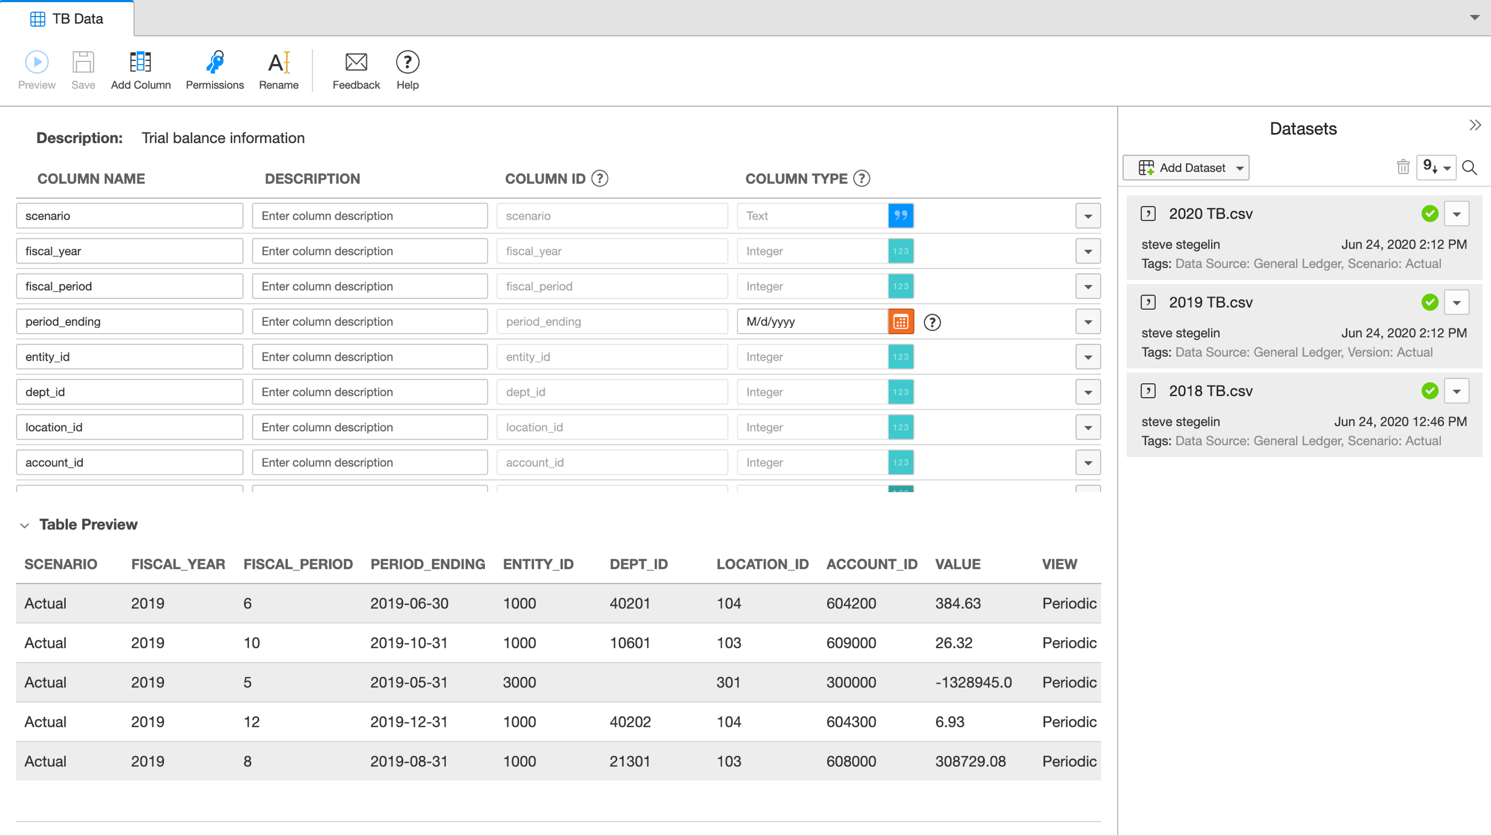Click the Help question mark icon

click(407, 62)
